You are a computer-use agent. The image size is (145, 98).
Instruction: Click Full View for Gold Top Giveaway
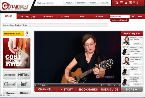coord(138,84)
